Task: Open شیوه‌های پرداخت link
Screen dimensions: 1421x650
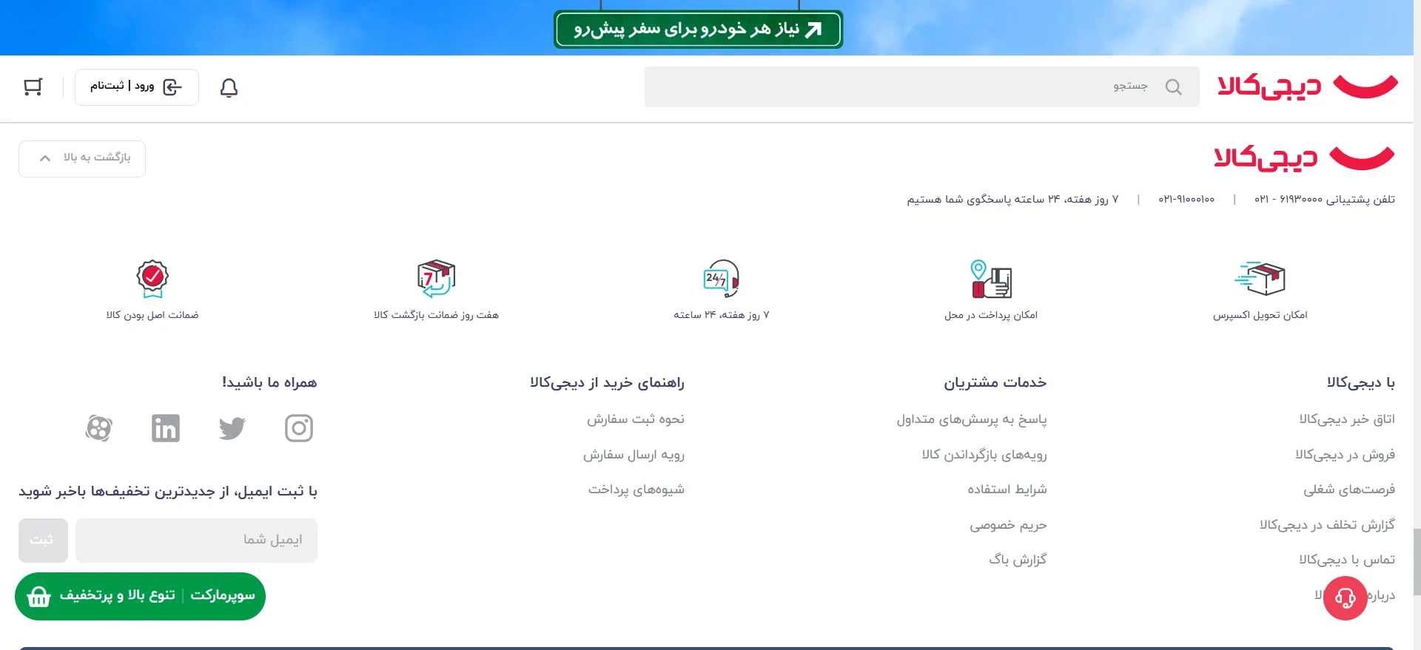Action: (x=636, y=490)
